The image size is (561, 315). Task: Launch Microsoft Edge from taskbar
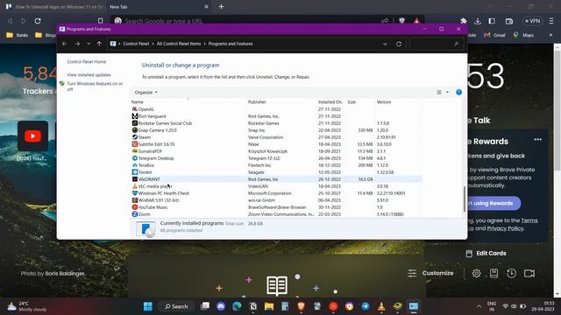[237, 306]
